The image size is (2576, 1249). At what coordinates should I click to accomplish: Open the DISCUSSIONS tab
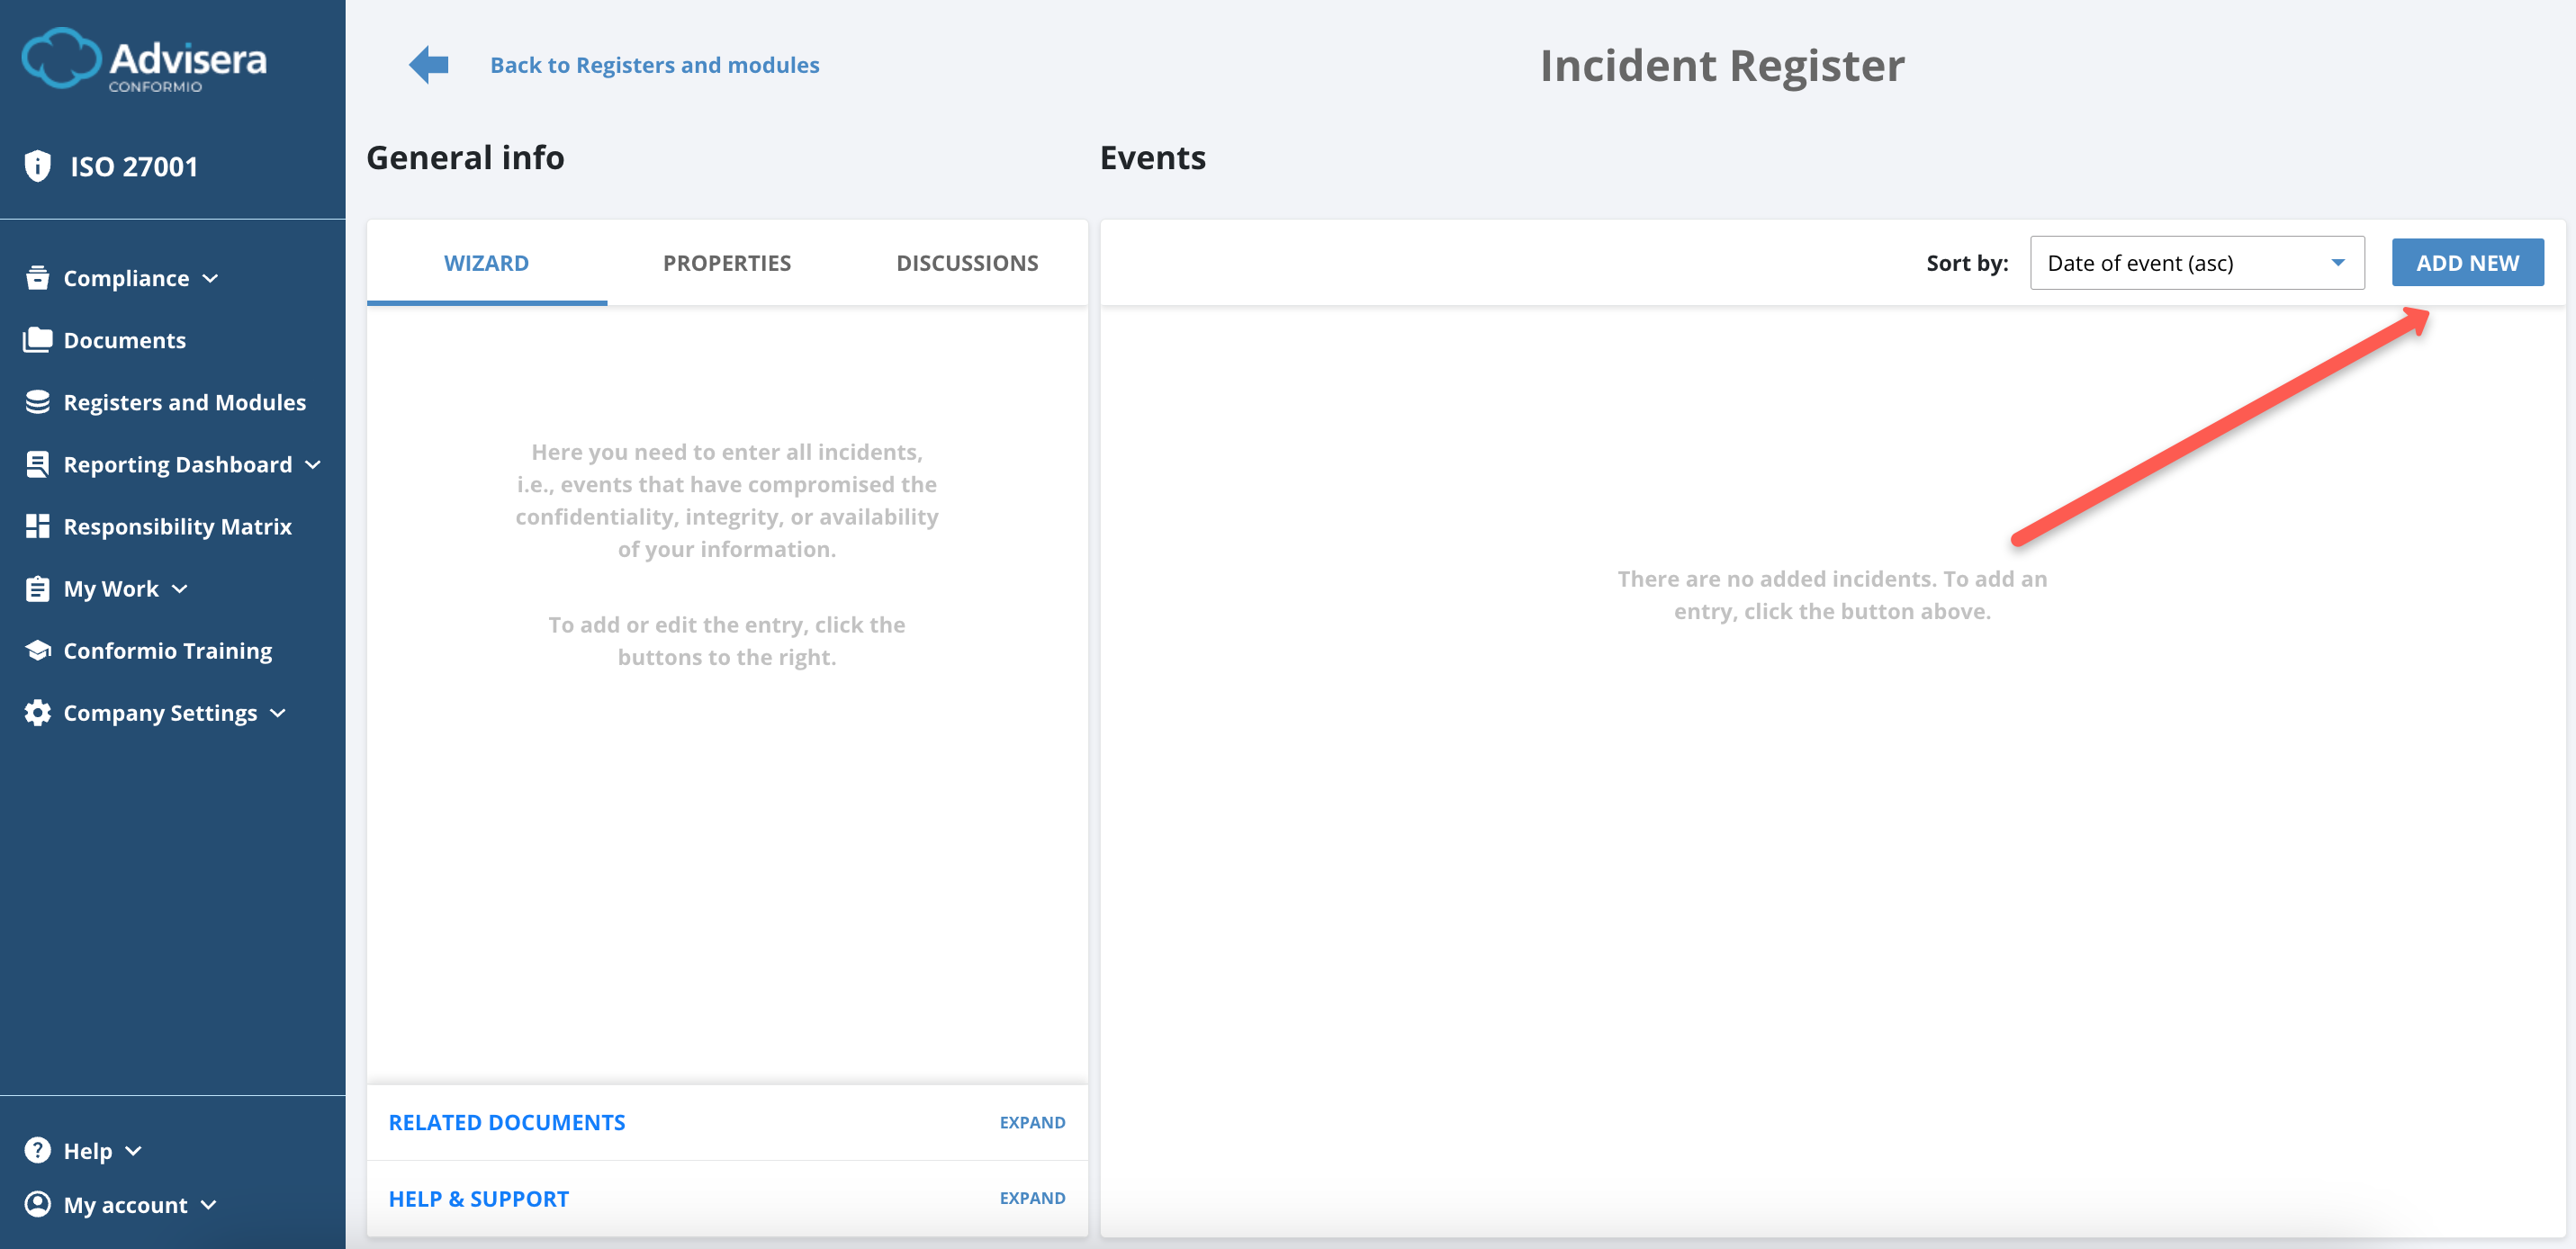tap(967, 262)
